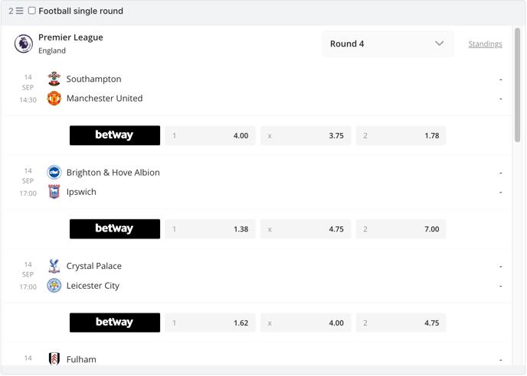The height and width of the screenshot is (376, 527).
Task: Pick away win odds 7.00 for Ipswich
Action: click(x=401, y=229)
